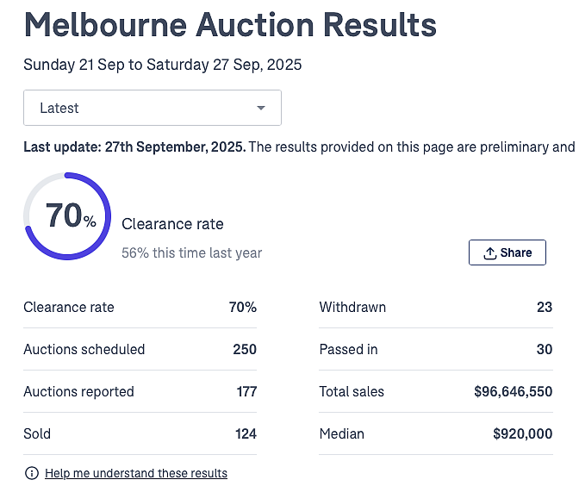Click the Clearance rate 70% table row

click(x=140, y=308)
